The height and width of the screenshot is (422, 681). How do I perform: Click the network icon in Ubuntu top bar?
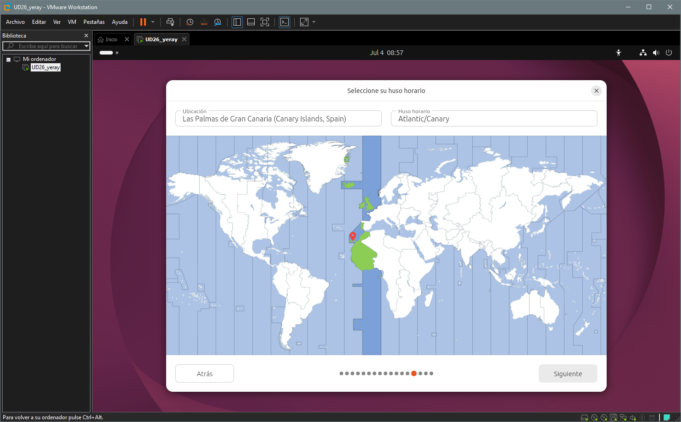[643, 53]
